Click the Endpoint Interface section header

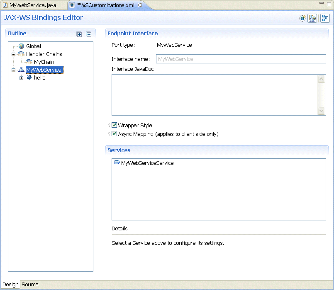[132, 34]
